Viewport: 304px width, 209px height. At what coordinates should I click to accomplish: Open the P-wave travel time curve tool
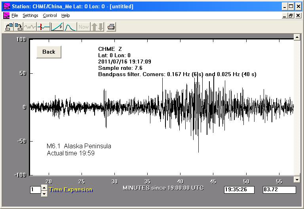click(x=57, y=27)
